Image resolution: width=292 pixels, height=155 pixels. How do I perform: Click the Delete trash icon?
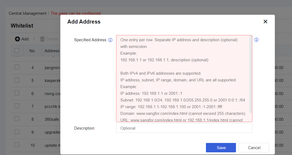tap(42, 39)
